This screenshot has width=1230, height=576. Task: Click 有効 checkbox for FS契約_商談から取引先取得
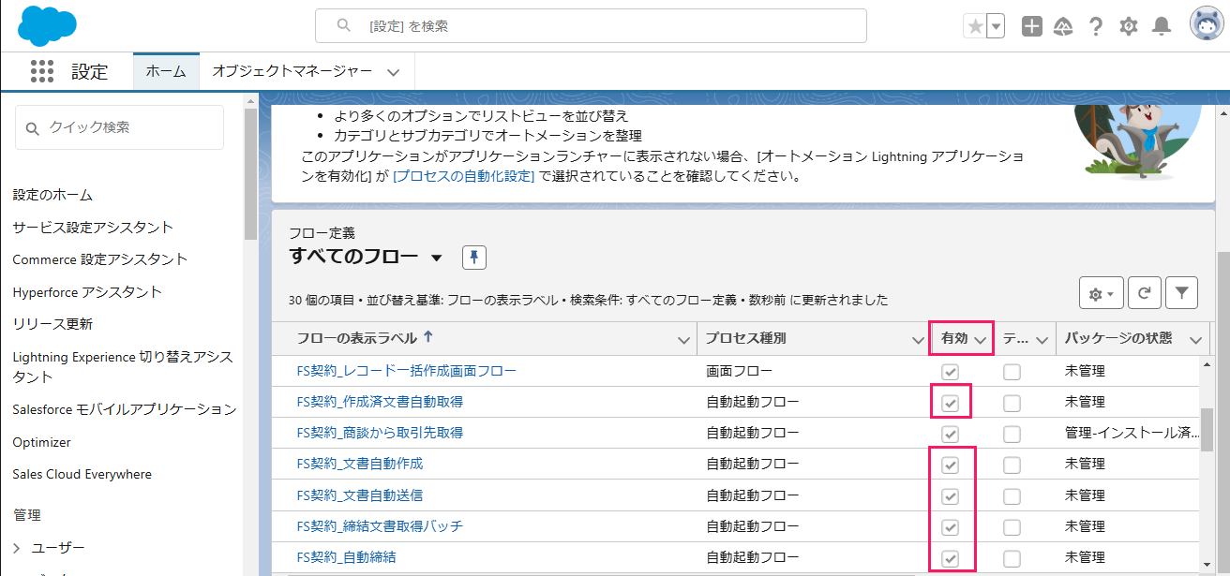[x=951, y=434]
